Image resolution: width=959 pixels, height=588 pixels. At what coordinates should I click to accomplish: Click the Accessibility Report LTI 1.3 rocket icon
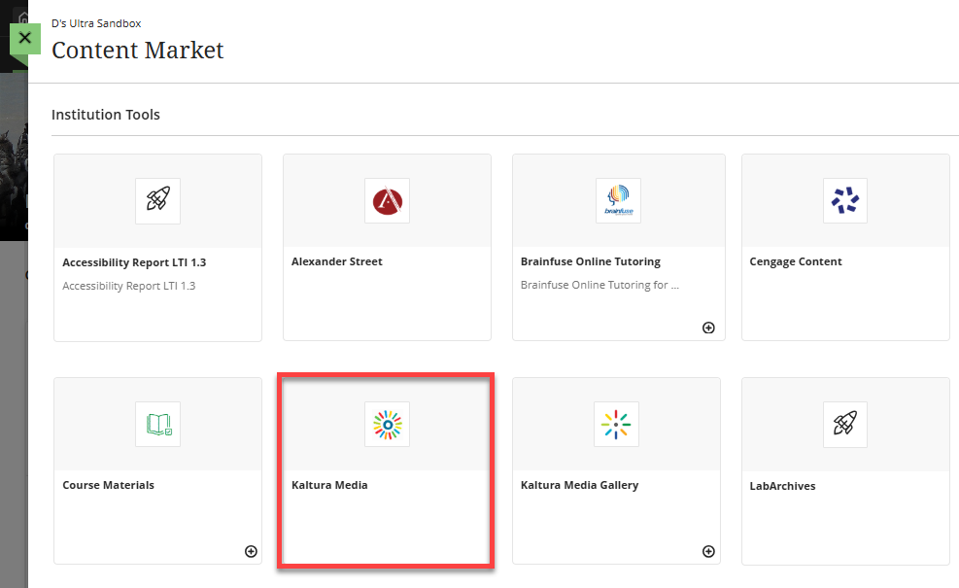pyautogui.click(x=157, y=200)
